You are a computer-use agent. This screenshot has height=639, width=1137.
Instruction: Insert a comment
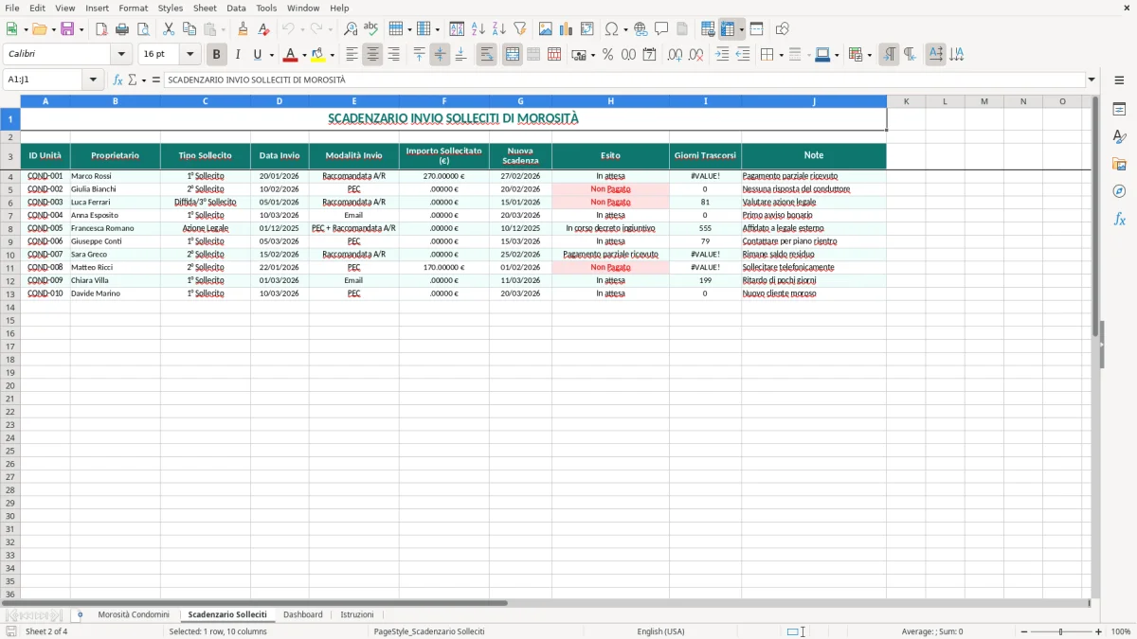click(x=661, y=29)
